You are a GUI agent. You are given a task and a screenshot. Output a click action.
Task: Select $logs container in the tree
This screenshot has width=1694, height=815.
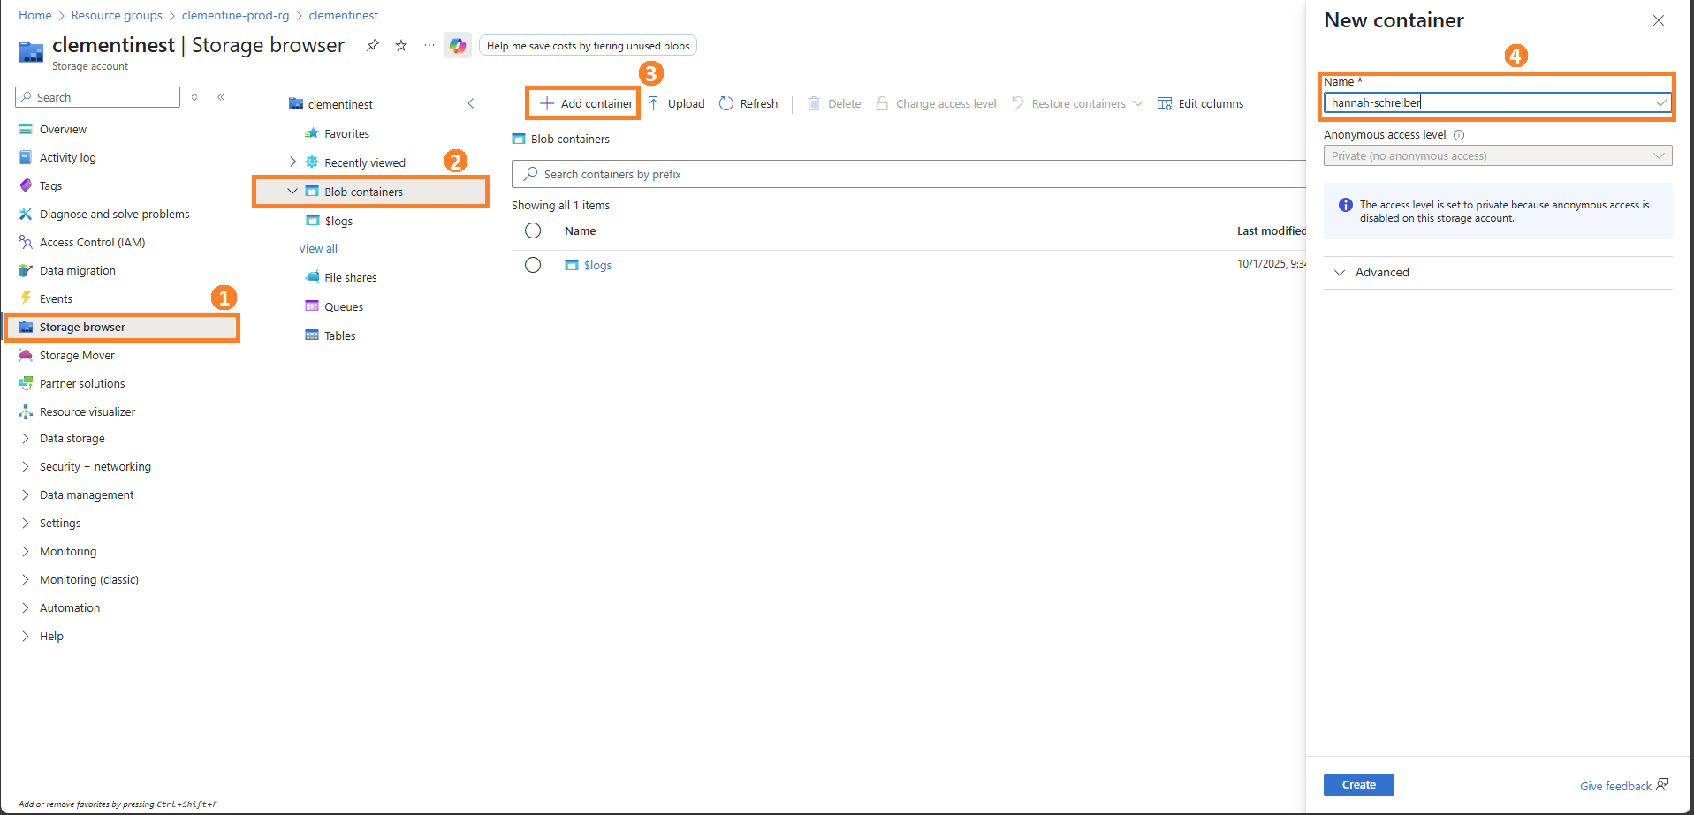[338, 221]
